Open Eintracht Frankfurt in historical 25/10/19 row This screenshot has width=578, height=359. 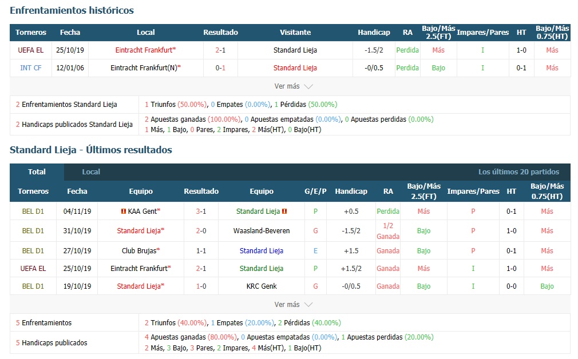pos(144,50)
